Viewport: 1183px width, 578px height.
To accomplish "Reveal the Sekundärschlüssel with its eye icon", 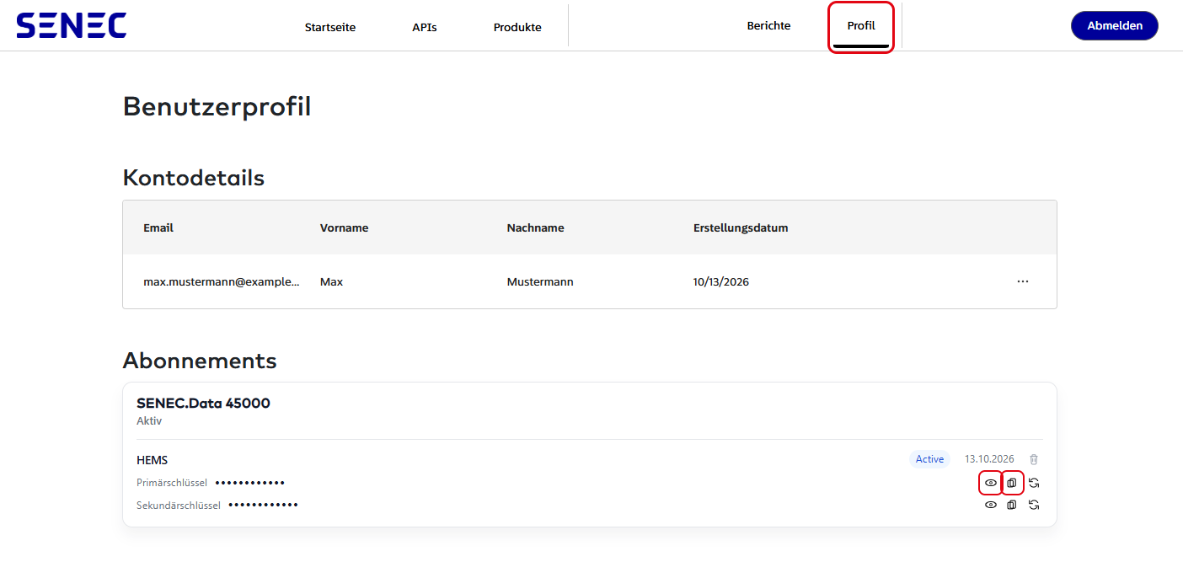I will point(991,505).
